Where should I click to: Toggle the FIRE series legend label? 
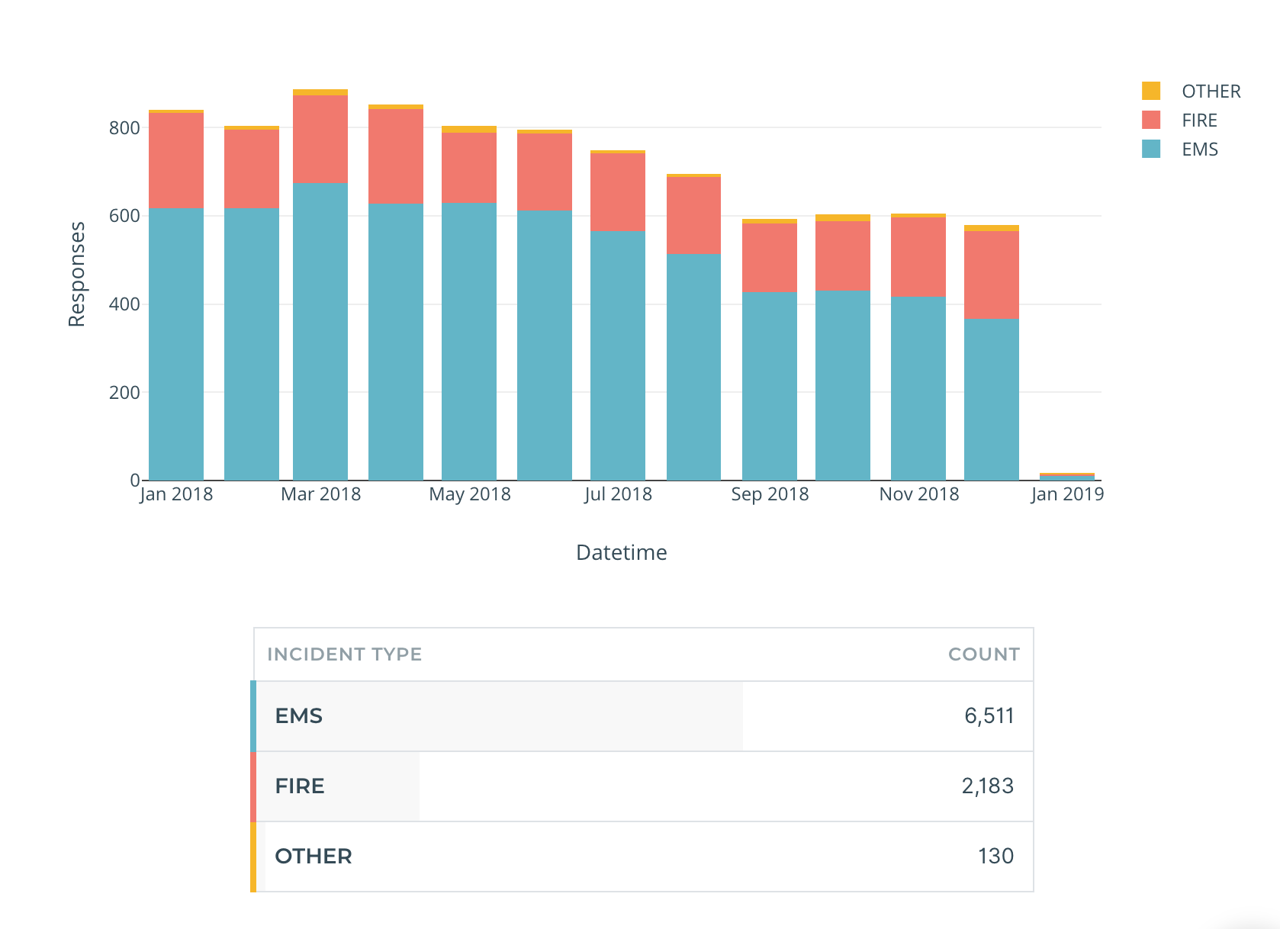coord(1199,121)
